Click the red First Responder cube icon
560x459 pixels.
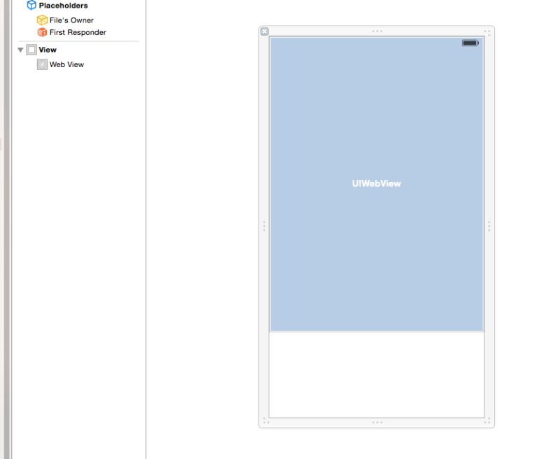(x=40, y=32)
